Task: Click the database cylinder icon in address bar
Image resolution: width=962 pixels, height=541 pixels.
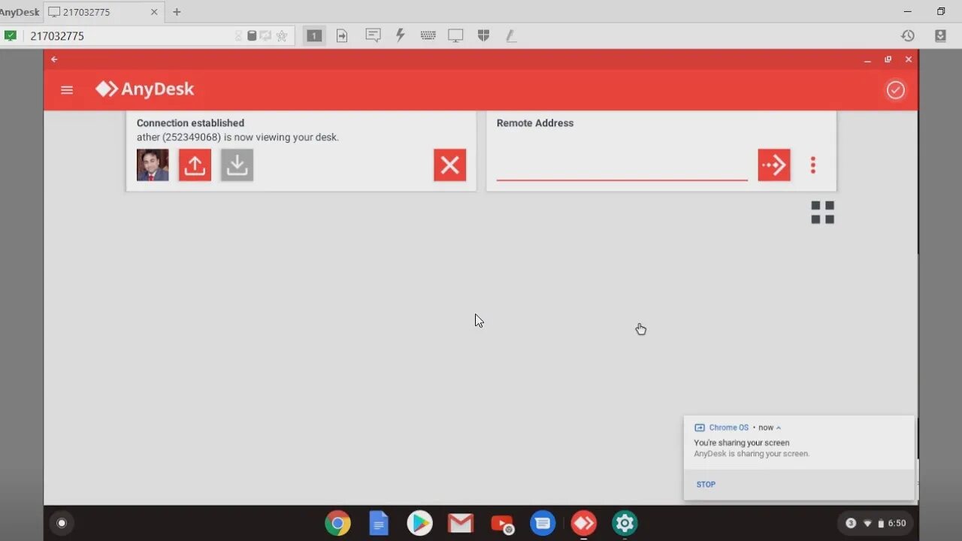Action: click(x=252, y=35)
